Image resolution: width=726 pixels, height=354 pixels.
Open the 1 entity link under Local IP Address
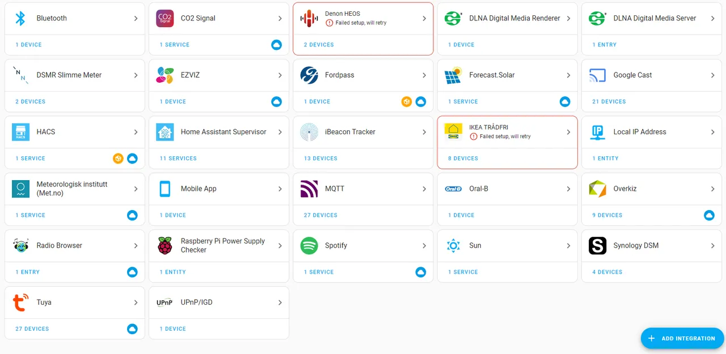tap(605, 159)
